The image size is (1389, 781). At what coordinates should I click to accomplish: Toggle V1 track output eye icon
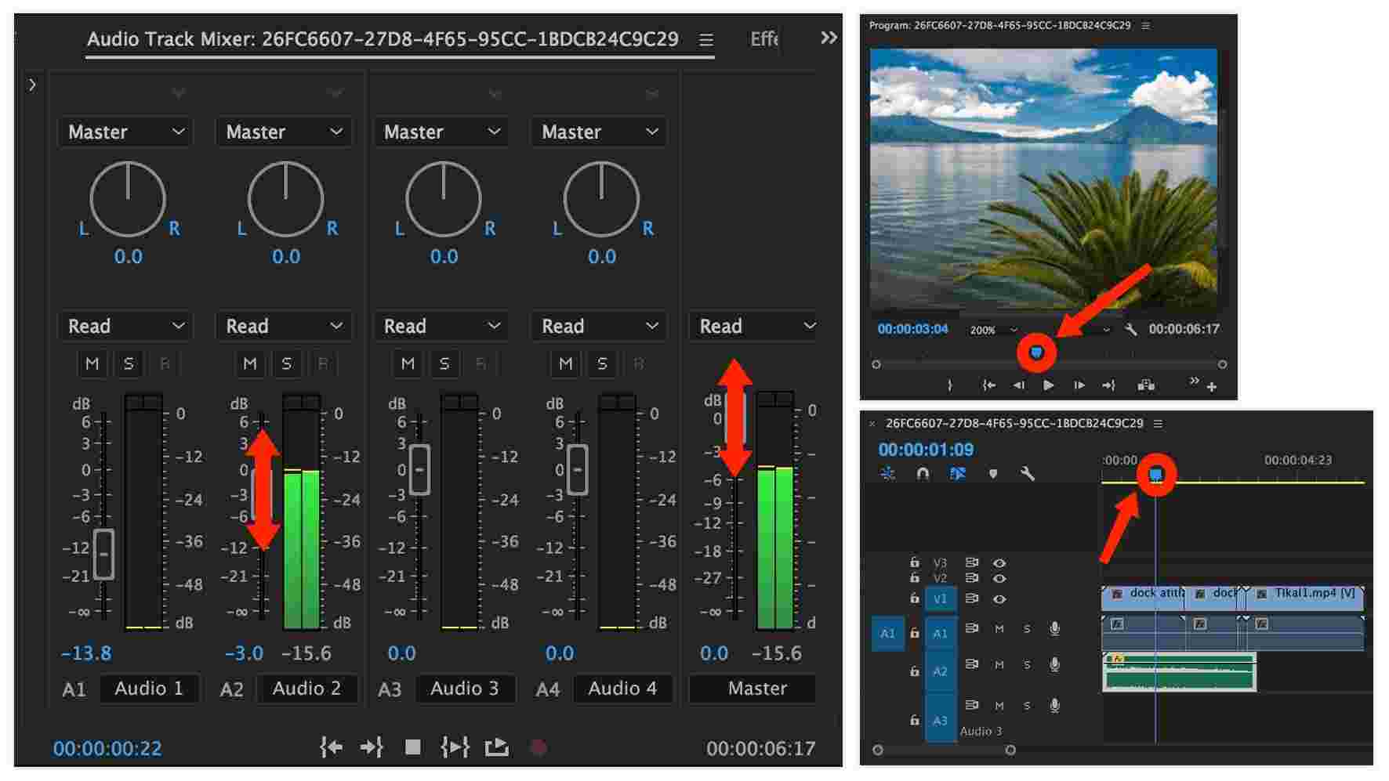click(999, 598)
